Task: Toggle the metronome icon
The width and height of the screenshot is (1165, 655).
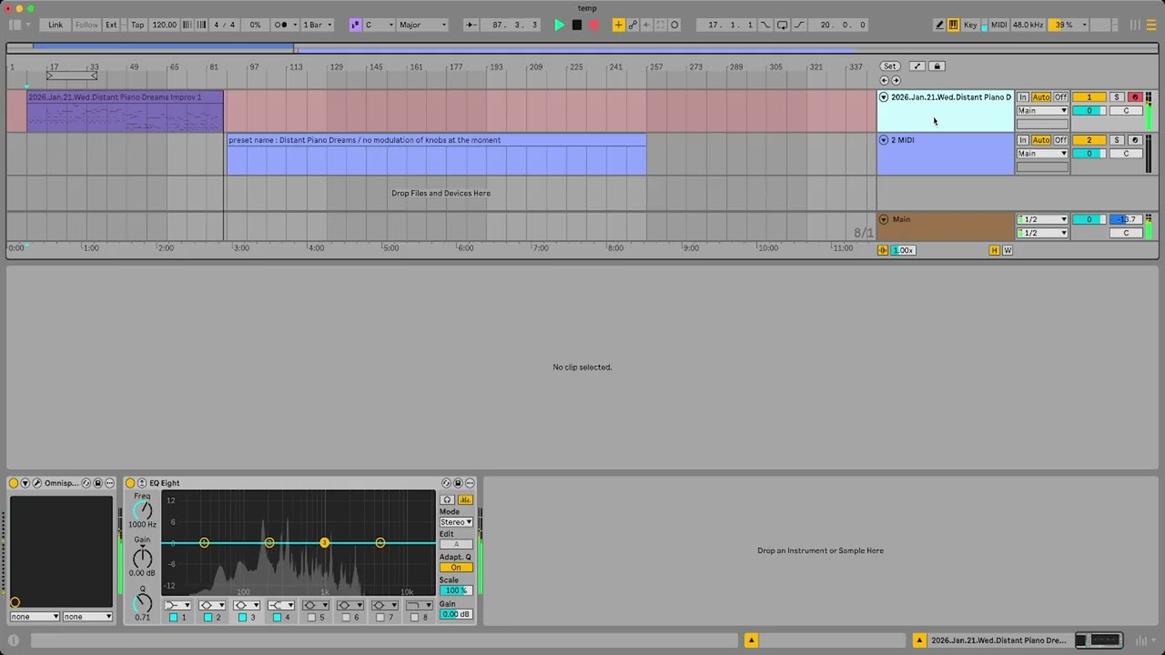Action: (282, 25)
